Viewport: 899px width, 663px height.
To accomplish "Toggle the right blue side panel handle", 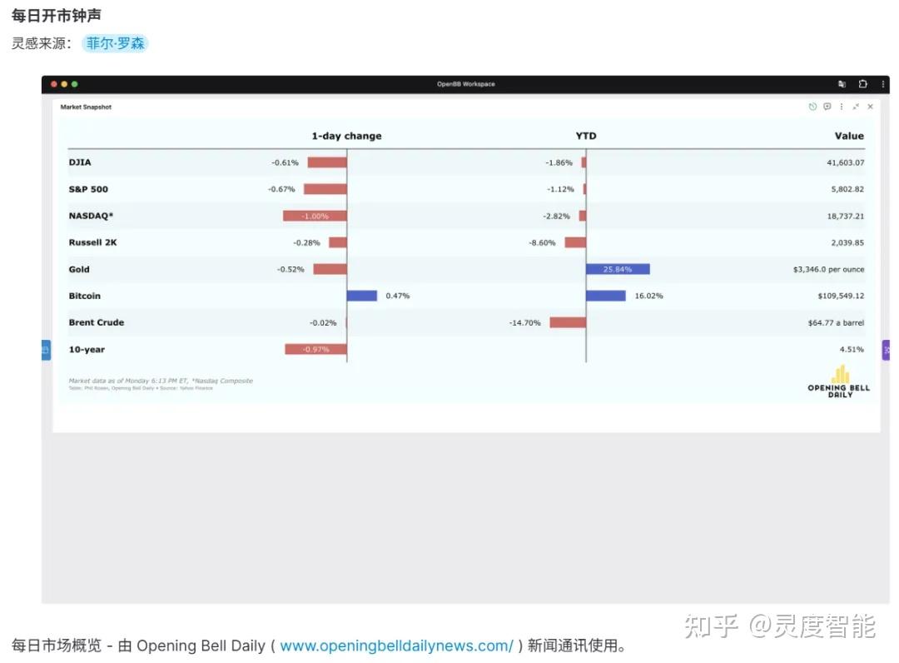I will pos(886,350).
